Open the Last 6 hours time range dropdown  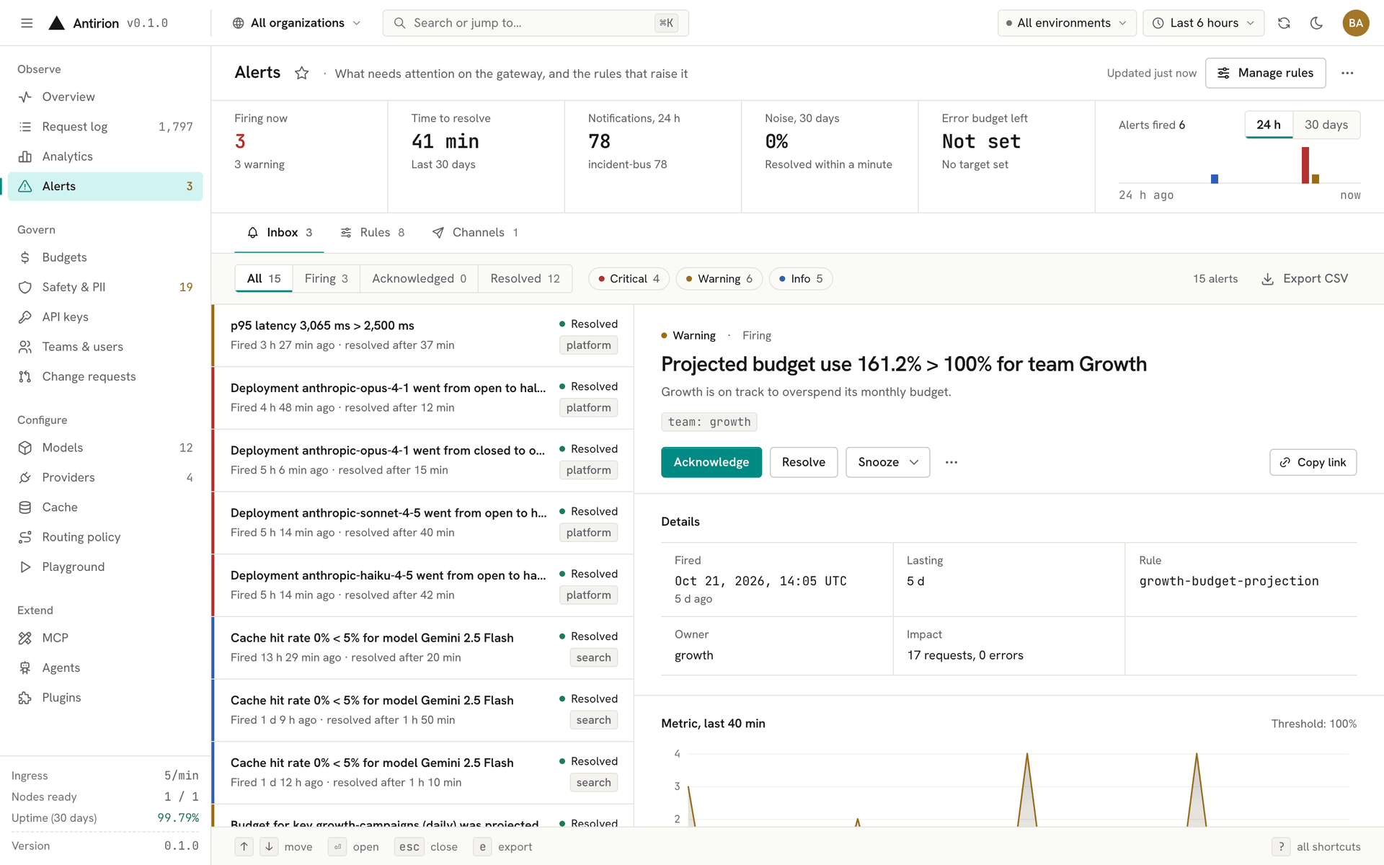(x=1204, y=23)
